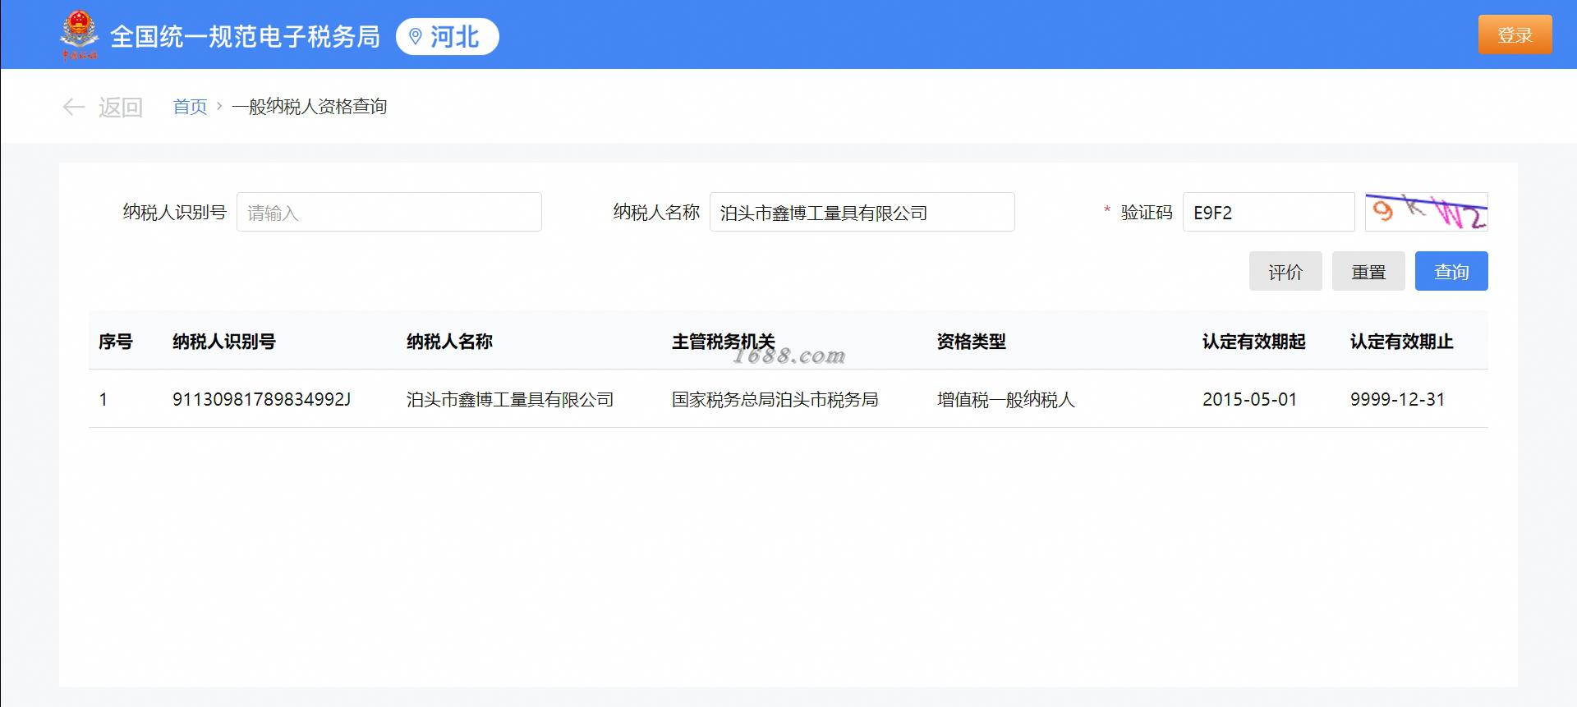The height and width of the screenshot is (707, 1577).
Task: Click the 重置 button to clear form
Action: [1368, 271]
